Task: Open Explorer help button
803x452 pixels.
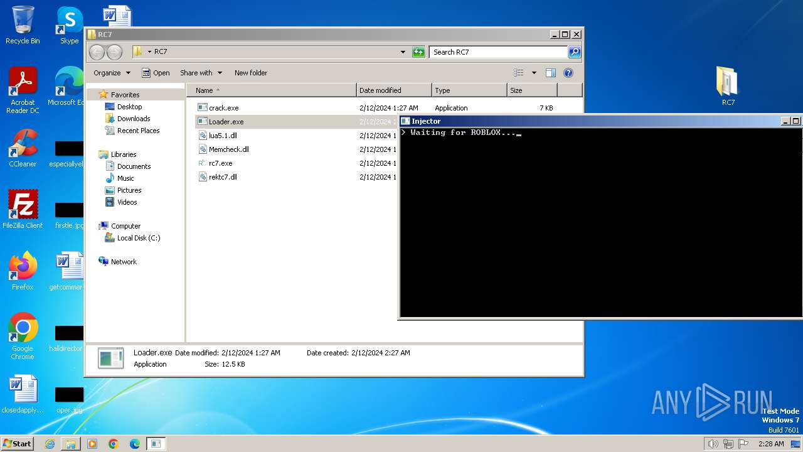Action: pos(568,73)
